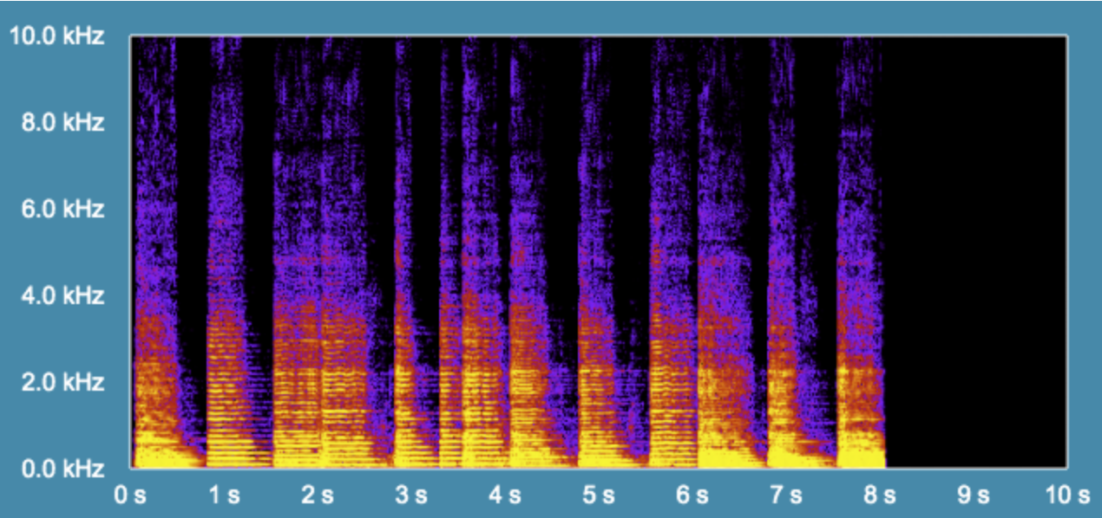Click the 0.0 kHz frequency axis label
Screen dimensions: 1102x518
point(62,469)
